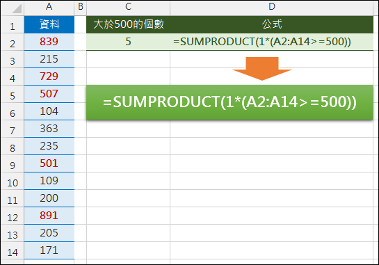Select row 3 header
Viewport: 379px width, 265px height.
13,60
